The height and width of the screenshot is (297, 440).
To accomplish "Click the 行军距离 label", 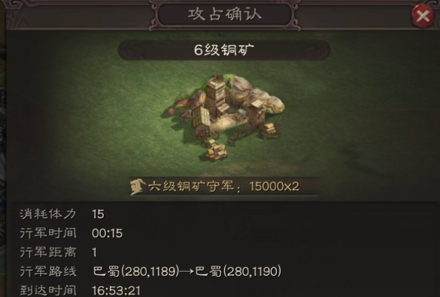I will (x=48, y=252).
